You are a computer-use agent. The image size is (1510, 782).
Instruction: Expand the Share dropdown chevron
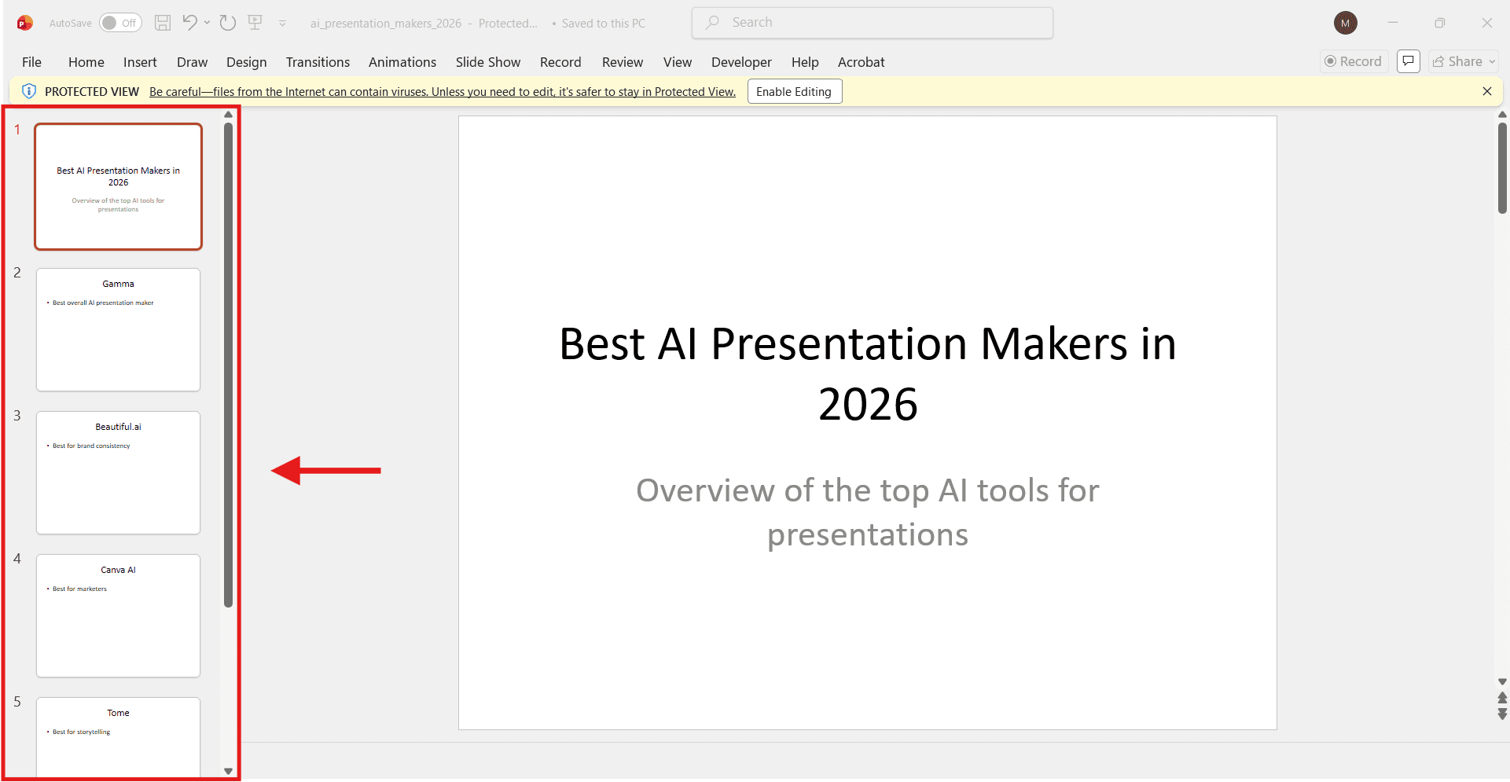[x=1492, y=61]
